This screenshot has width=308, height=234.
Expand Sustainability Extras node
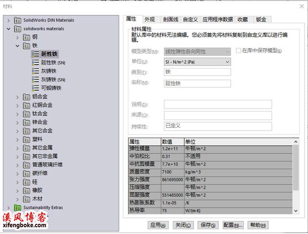coord(8,207)
